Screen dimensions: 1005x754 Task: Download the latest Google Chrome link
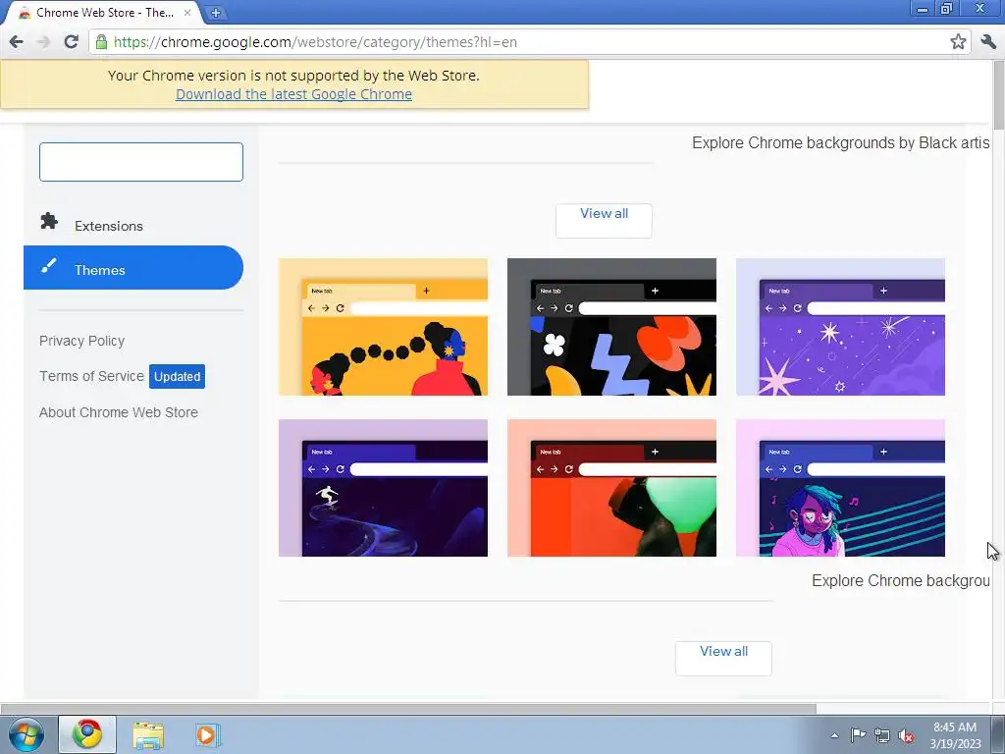click(x=293, y=94)
